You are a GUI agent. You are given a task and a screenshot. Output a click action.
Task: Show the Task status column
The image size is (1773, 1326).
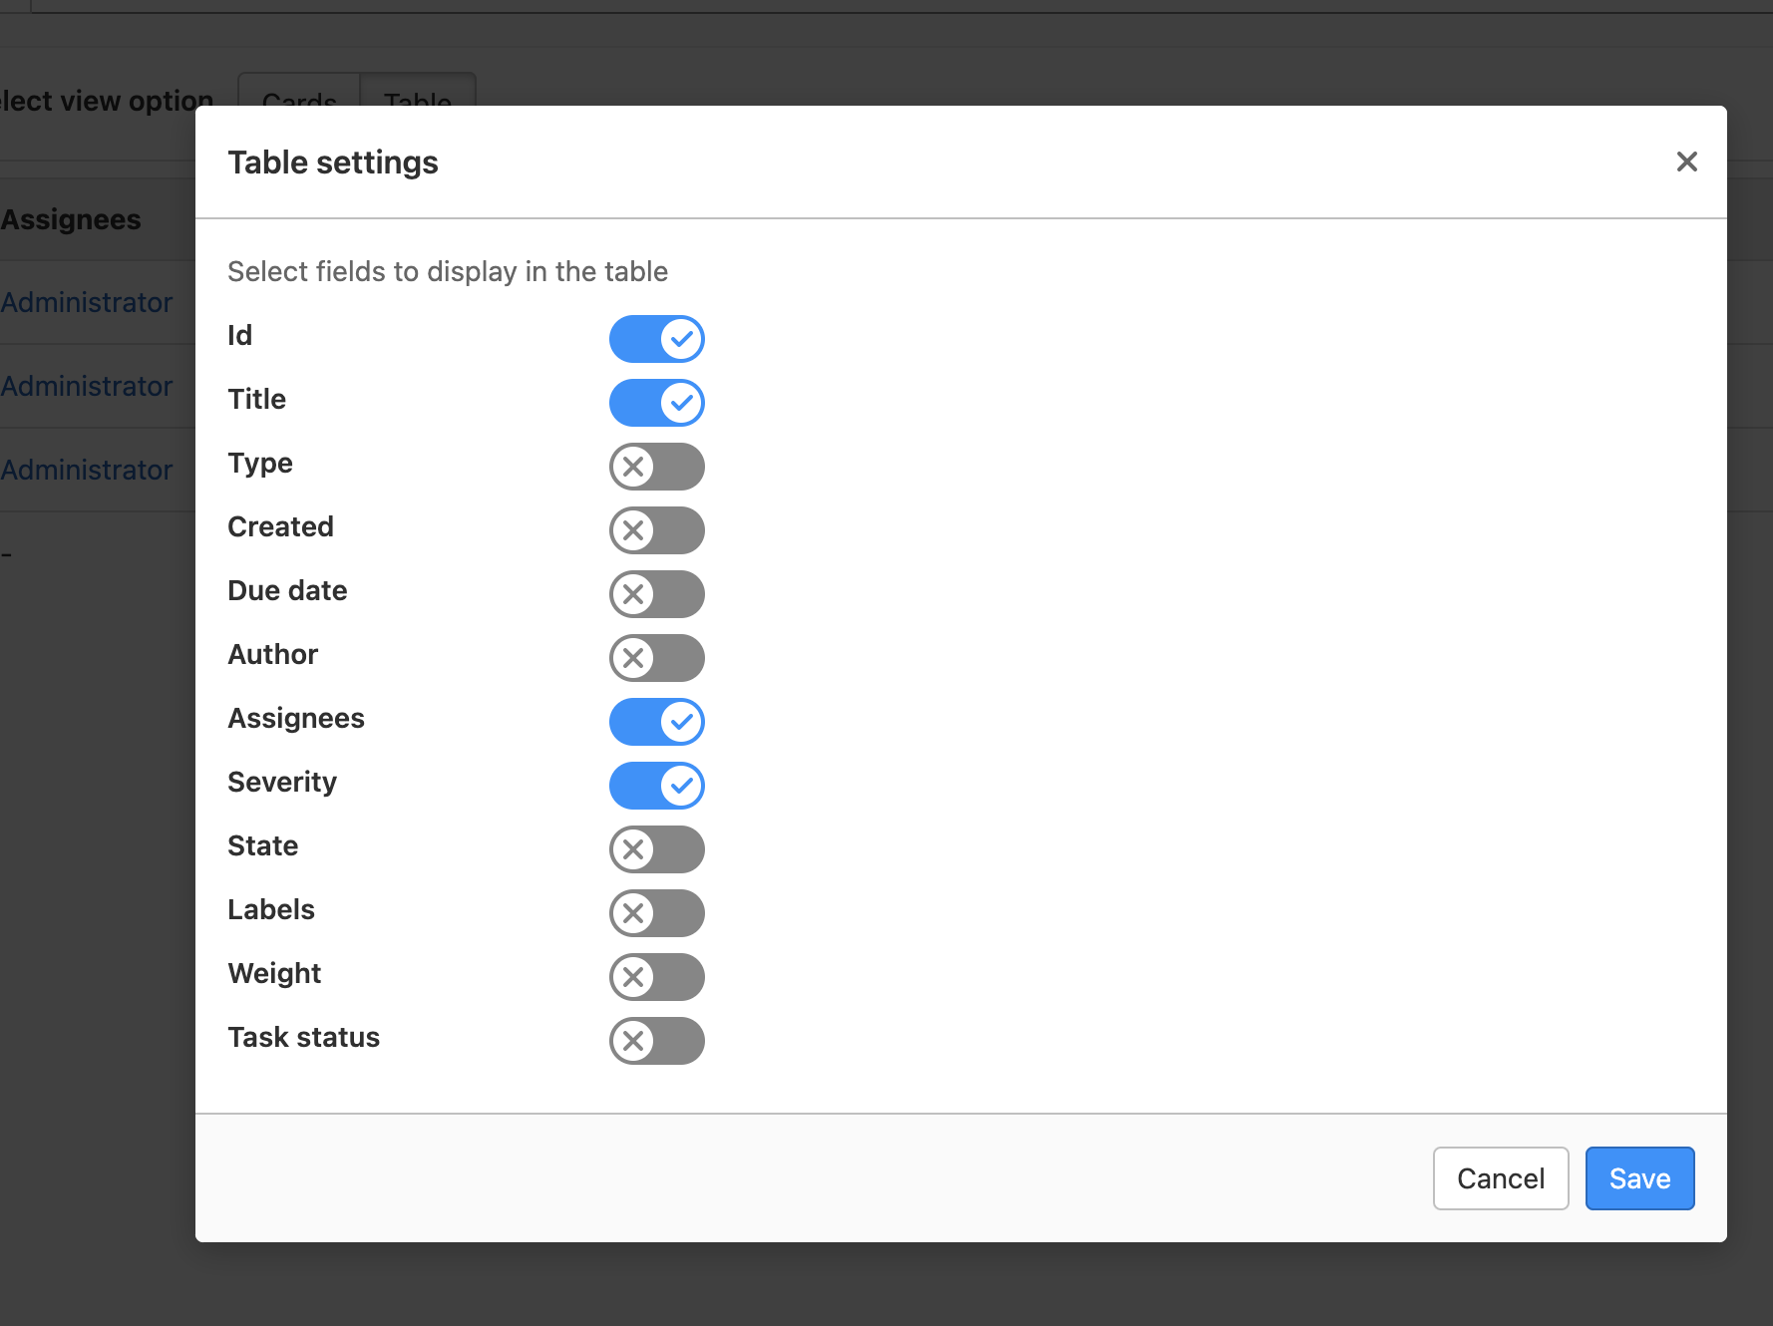[x=656, y=1041]
